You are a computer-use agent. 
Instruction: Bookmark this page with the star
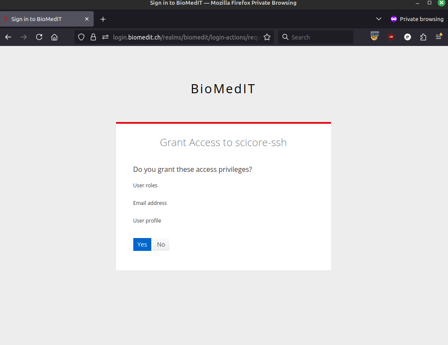coord(267,37)
